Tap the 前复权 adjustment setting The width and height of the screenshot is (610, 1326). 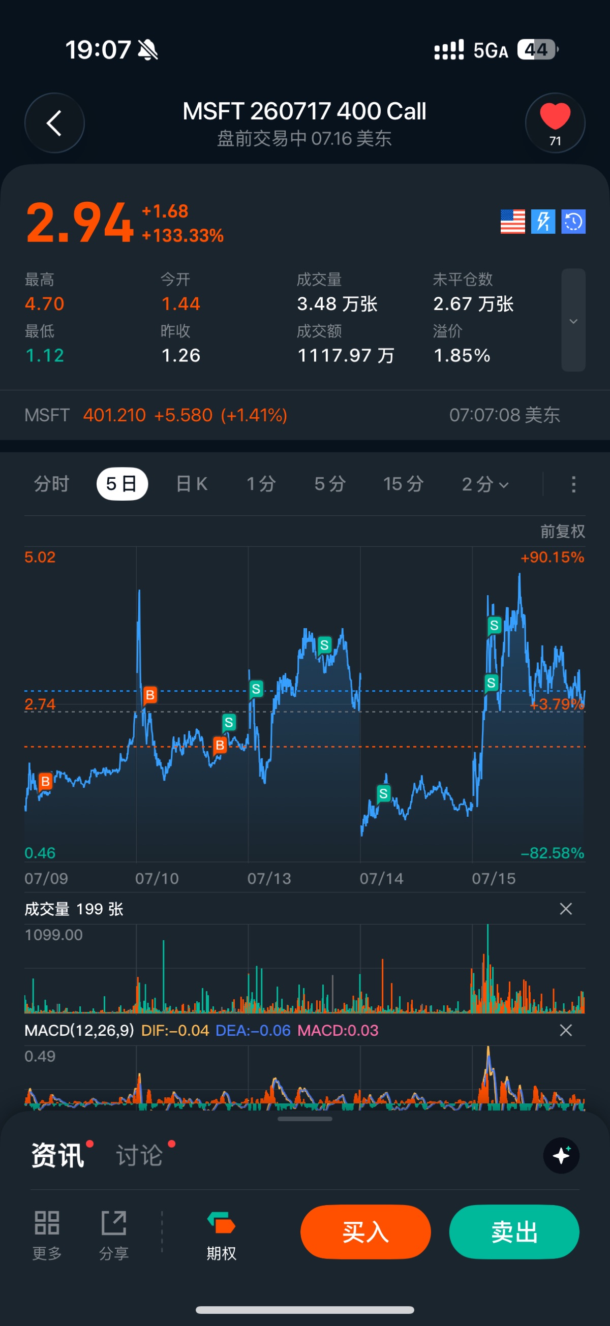[563, 531]
